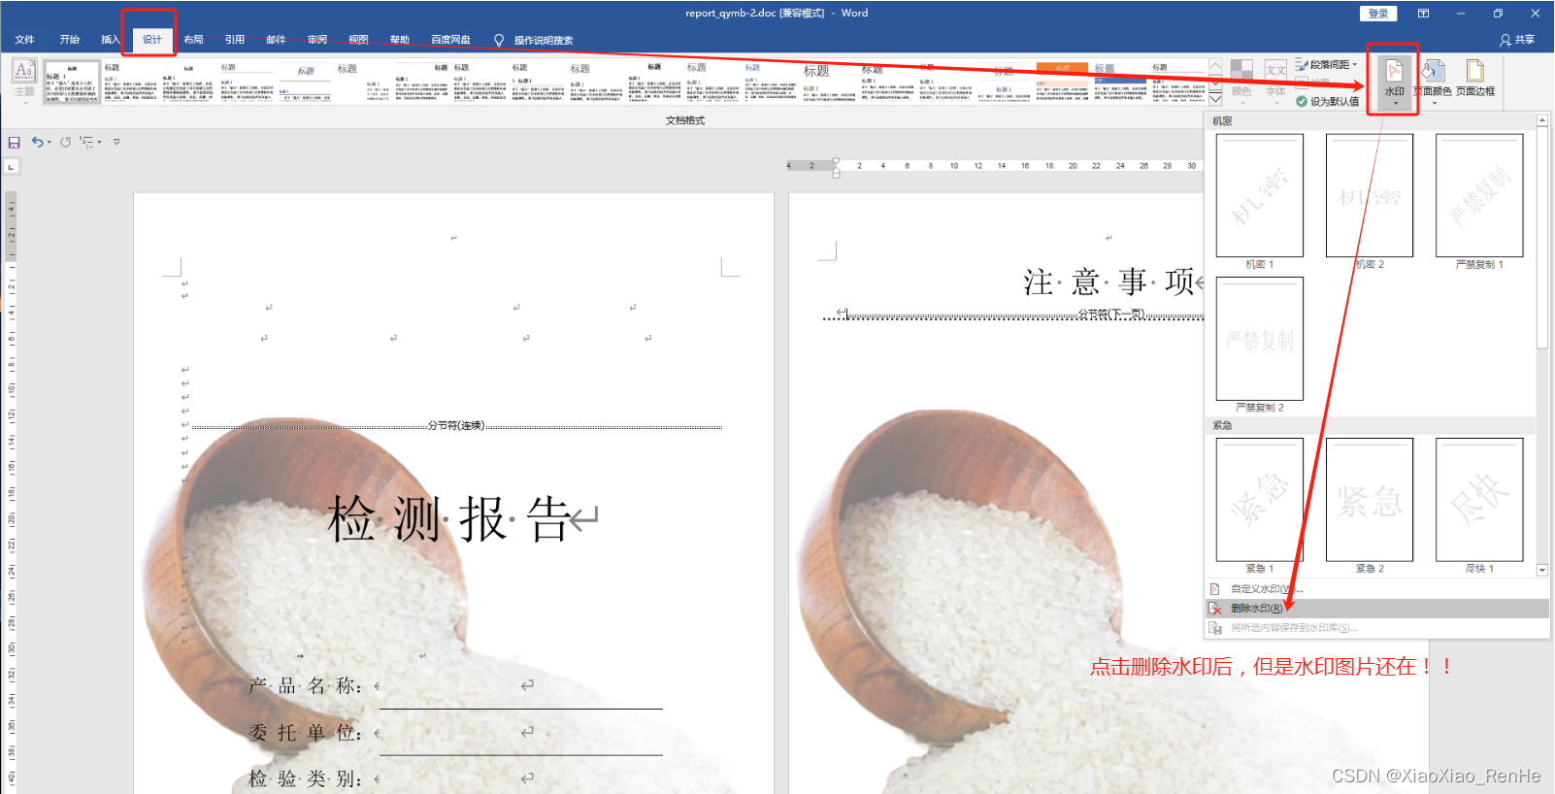Select the 机密 2 watermark thumbnail
This screenshot has height=794, width=1555.
pos(1370,196)
